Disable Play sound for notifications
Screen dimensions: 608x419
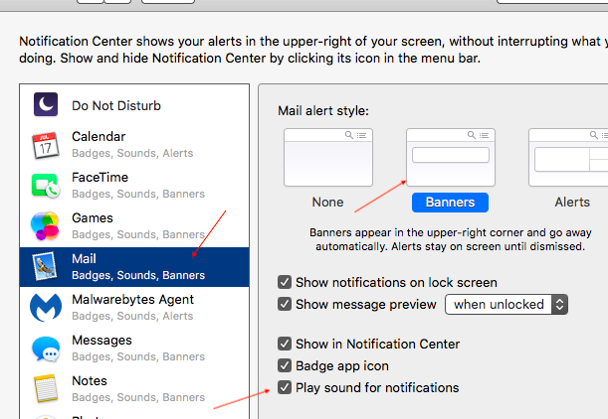click(285, 387)
